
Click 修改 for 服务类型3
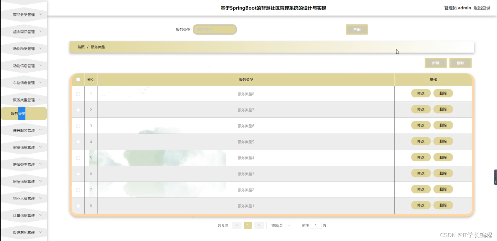(421, 173)
